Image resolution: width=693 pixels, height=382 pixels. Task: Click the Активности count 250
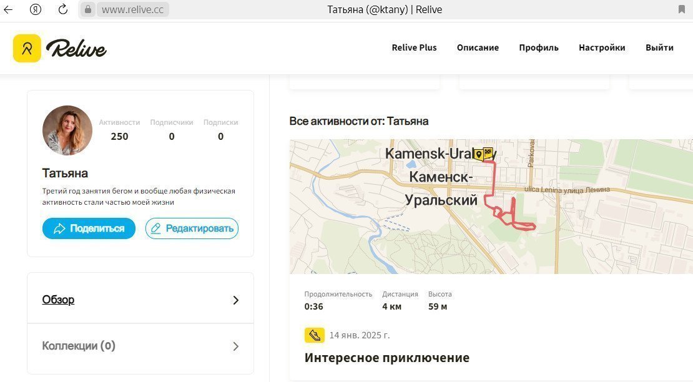[x=119, y=137]
